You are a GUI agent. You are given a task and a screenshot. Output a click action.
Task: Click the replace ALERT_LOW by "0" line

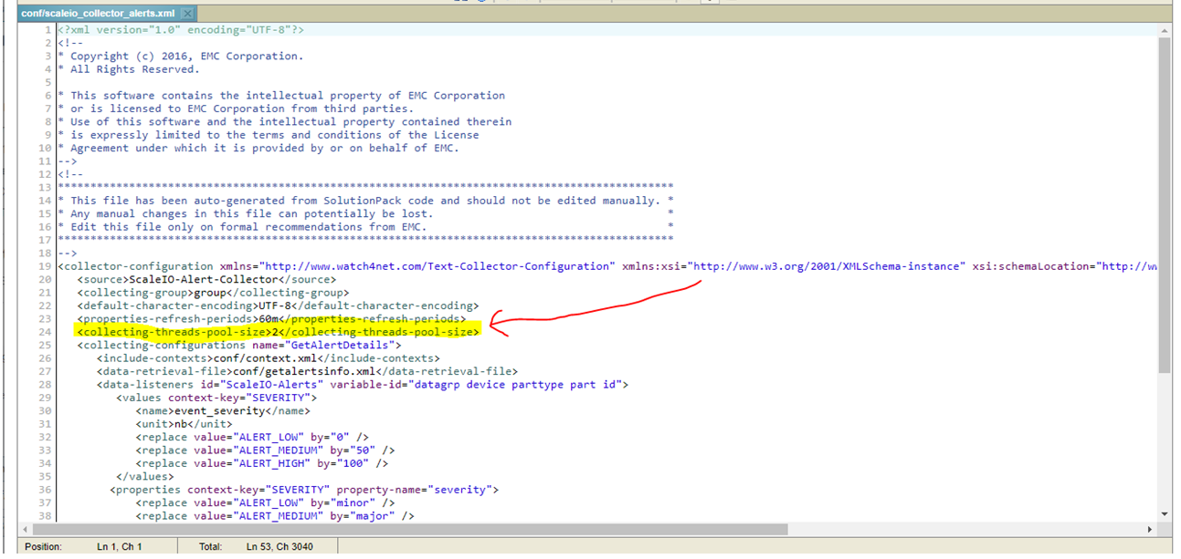[x=252, y=437]
